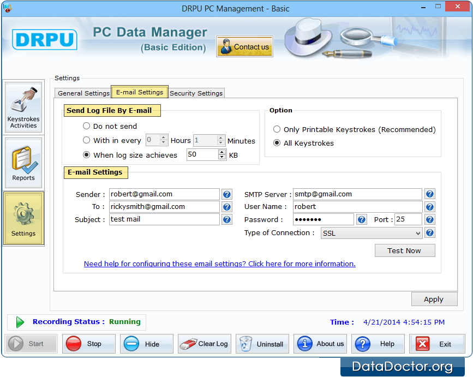Select the With in every option
Image resolution: width=473 pixels, height=377 pixels.
pyautogui.click(x=86, y=140)
